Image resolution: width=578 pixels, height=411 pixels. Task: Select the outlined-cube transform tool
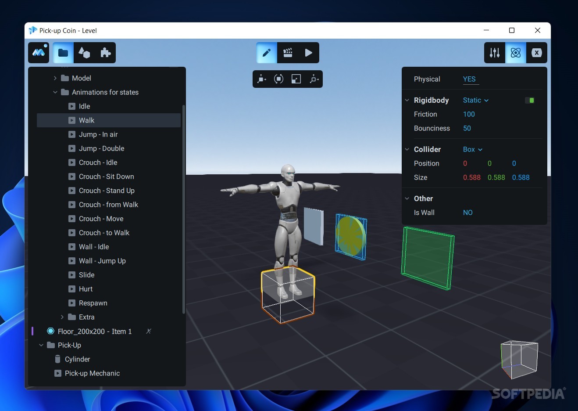[x=314, y=79]
